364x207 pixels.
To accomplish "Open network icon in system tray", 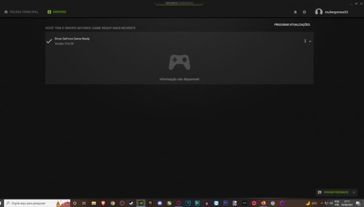I will click(326, 203).
